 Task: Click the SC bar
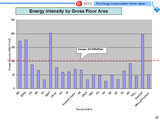[x=45, y=84]
